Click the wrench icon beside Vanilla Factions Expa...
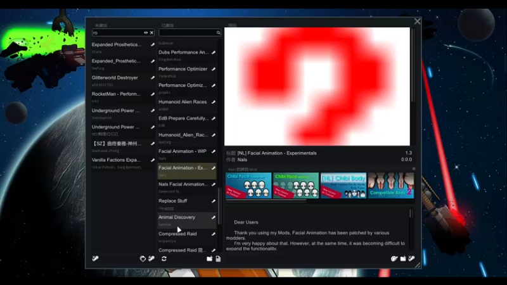 152,160
